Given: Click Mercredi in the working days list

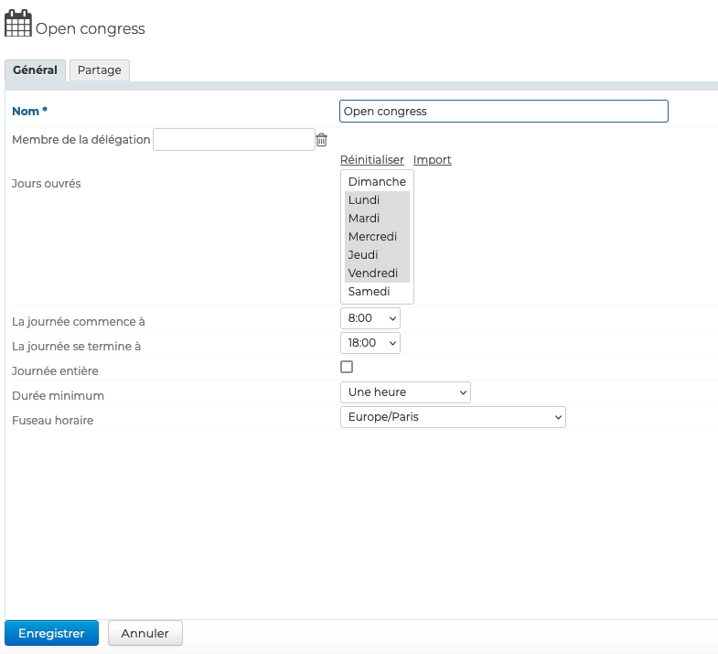Looking at the screenshot, I should click(x=371, y=237).
